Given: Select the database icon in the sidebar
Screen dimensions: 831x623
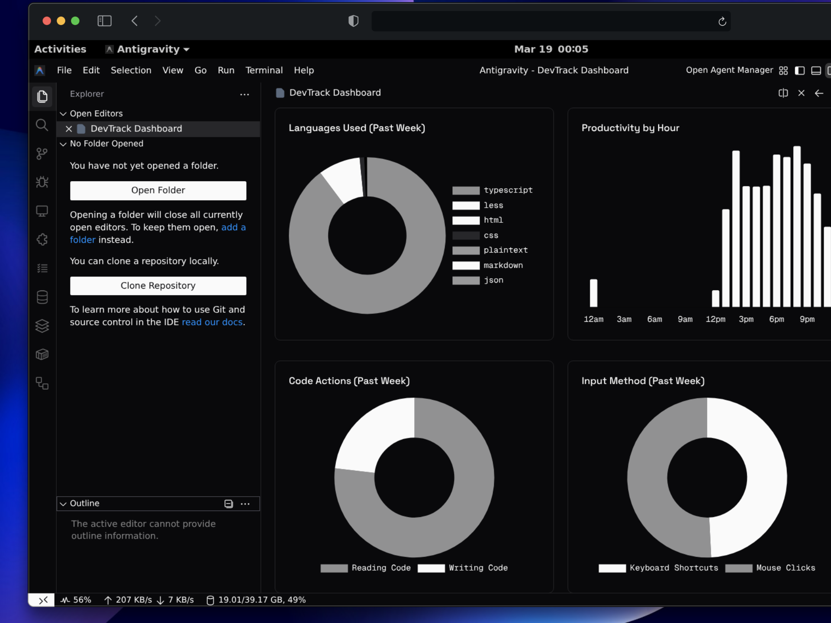Looking at the screenshot, I should tap(42, 297).
